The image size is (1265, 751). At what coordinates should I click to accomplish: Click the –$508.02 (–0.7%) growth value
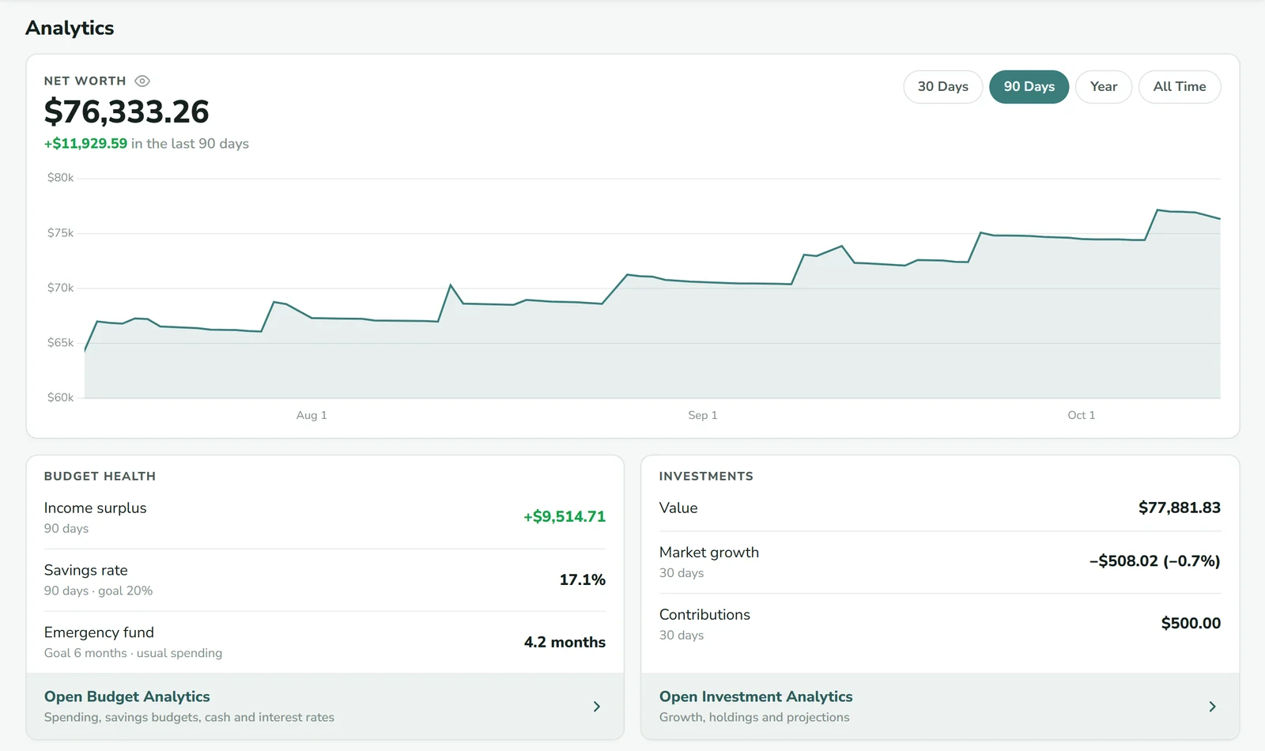1155,561
